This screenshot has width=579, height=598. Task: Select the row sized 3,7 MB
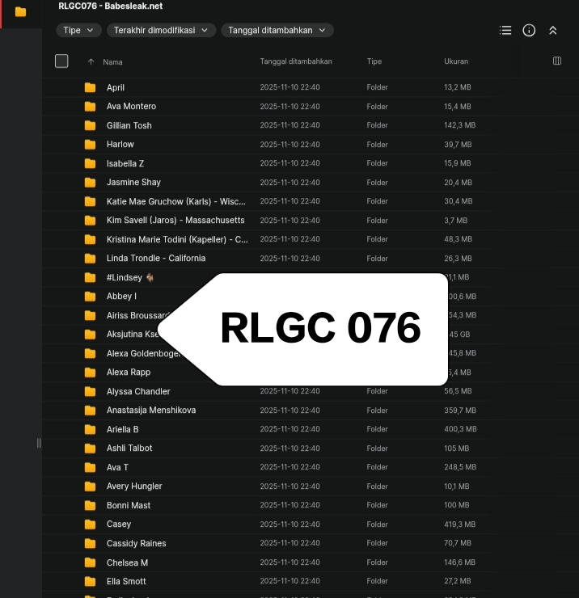[310, 221]
